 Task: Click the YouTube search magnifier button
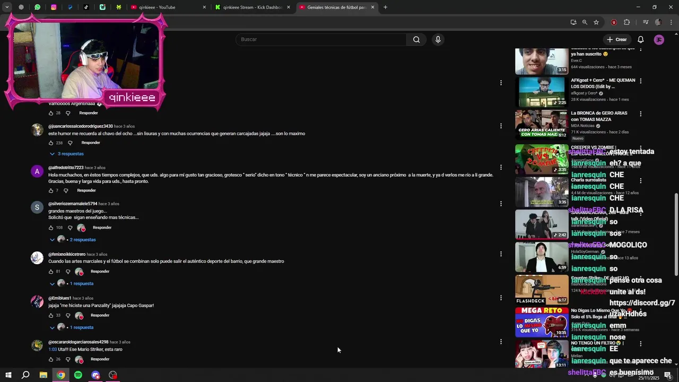coord(416,39)
